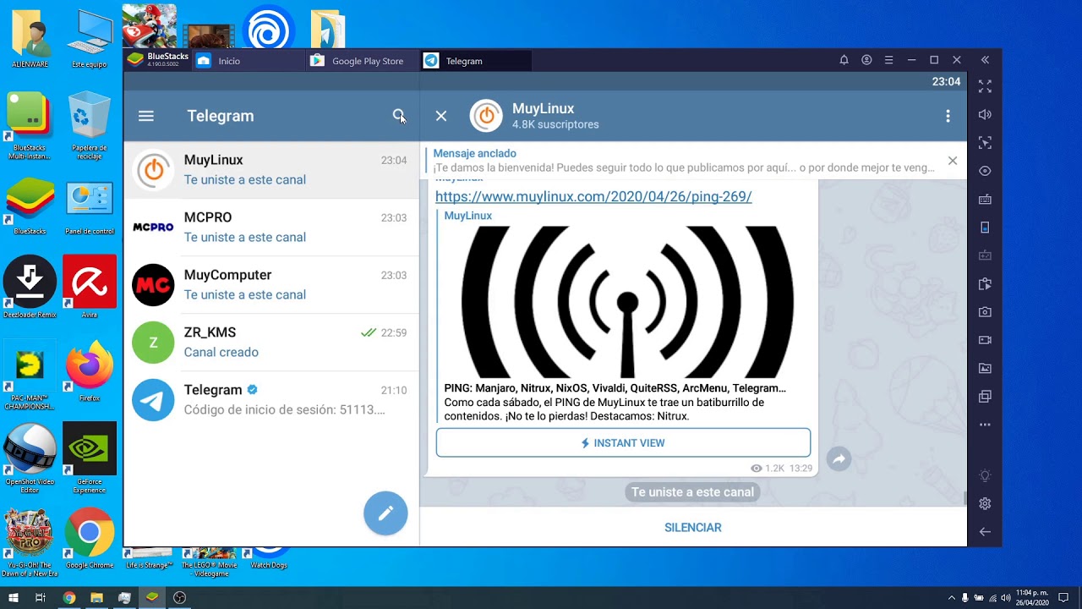Open the MuyLinux chat in list
1082x609 pixels.
coord(271,170)
